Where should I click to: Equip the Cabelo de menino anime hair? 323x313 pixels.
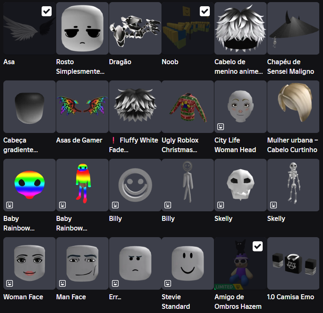(x=241, y=28)
